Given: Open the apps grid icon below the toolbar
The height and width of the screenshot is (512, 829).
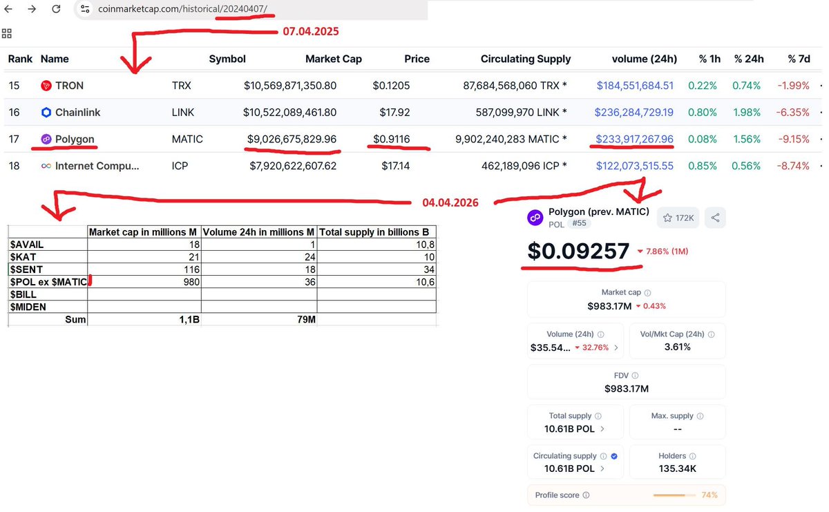Looking at the screenshot, I should pos(7,32).
